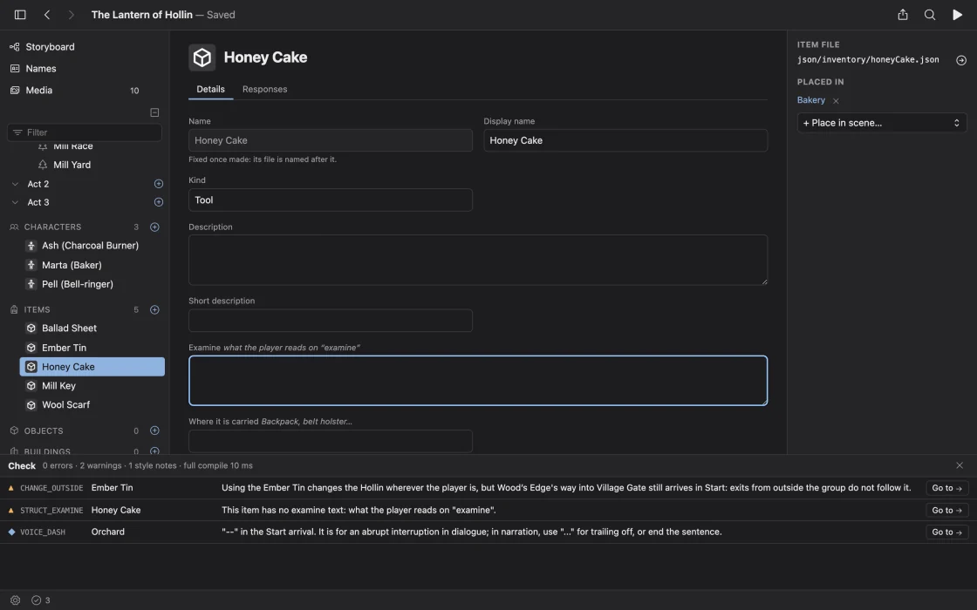Open search with the magnifier icon
The height and width of the screenshot is (610, 977).
tap(930, 14)
